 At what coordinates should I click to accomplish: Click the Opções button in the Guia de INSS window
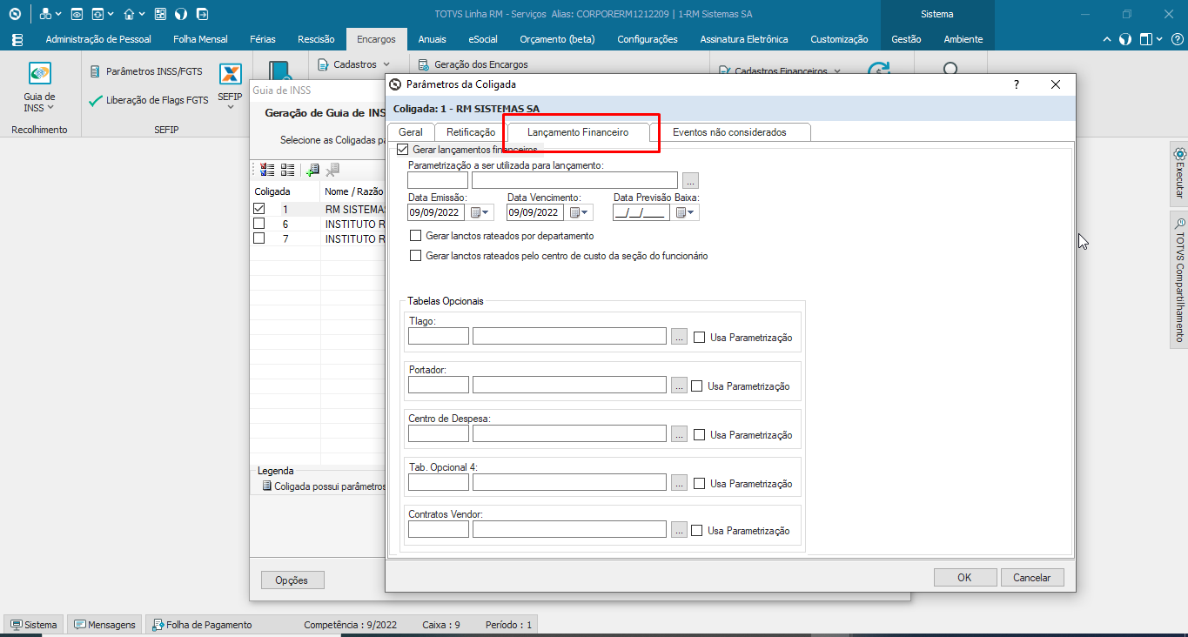[292, 580]
